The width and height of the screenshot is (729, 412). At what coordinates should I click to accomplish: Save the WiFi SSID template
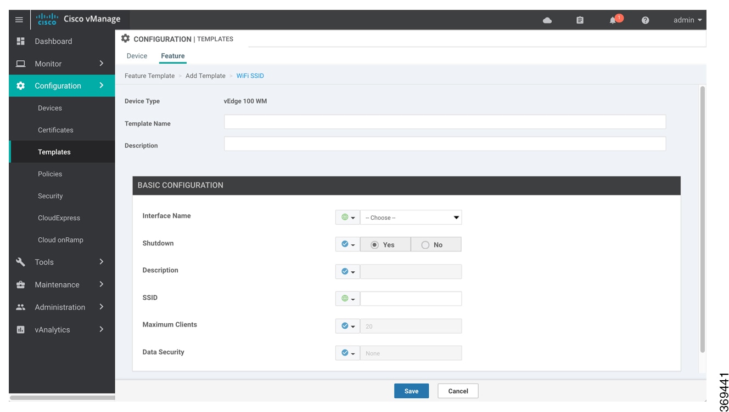pyautogui.click(x=411, y=391)
